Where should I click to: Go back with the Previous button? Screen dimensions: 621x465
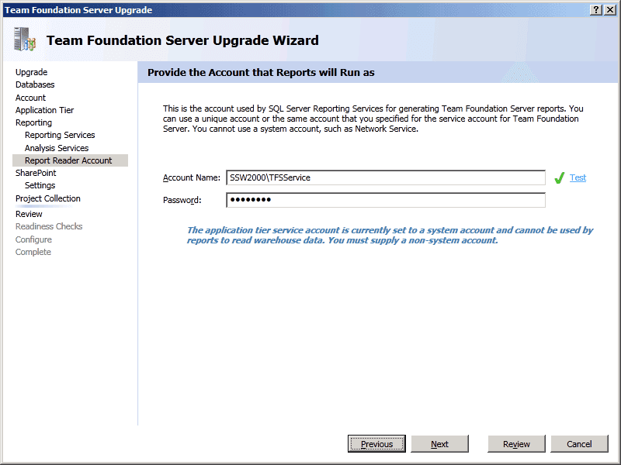point(376,444)
